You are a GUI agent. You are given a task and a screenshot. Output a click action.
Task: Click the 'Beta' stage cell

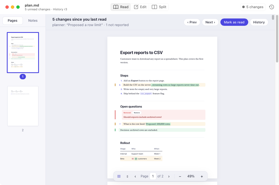[122, 159]
